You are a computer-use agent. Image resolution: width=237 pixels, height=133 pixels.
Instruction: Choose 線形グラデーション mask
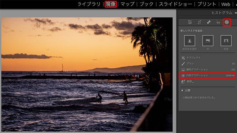pyautogui.click(x=197, y=70)
